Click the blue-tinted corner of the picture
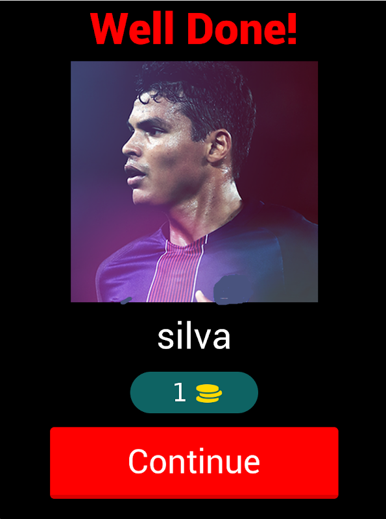 [x=86, y=79]
